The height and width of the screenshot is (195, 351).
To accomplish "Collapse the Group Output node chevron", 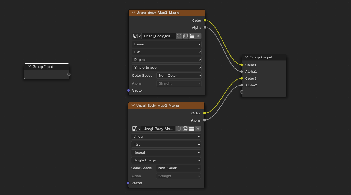I will coord(246,57).
